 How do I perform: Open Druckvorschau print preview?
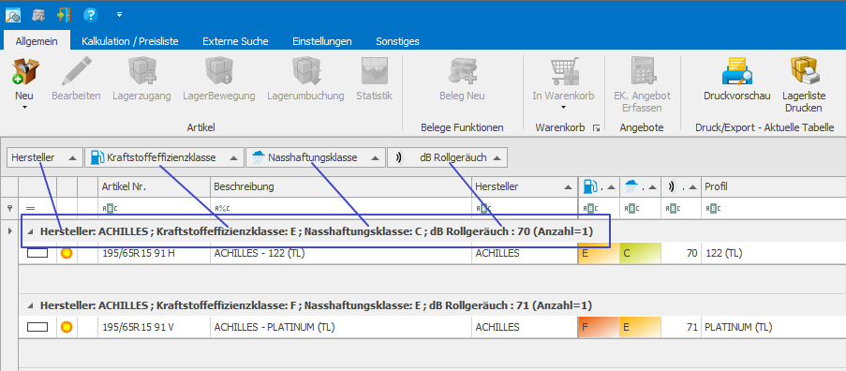pyautogui.click(x=737, y=71)
